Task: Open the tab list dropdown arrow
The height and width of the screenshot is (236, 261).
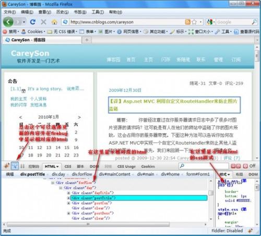Action: (257, 40)
